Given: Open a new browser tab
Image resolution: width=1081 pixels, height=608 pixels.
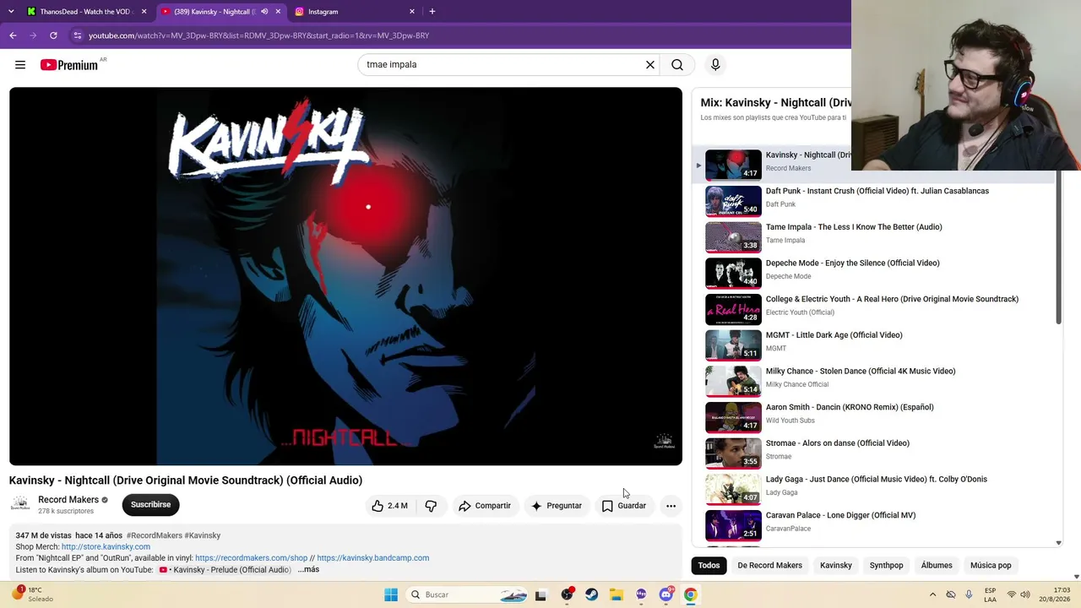Looking at the screenshot, I should click(x=432, y=12).
